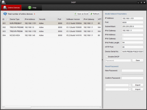
Task: Select device row NVR-PRE8M-P
Action: 52,23
